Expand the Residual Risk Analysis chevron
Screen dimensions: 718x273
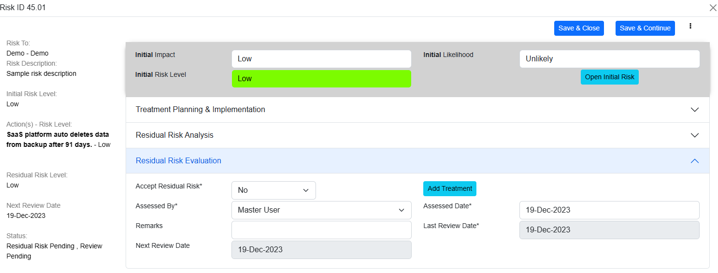coord(694,135)
